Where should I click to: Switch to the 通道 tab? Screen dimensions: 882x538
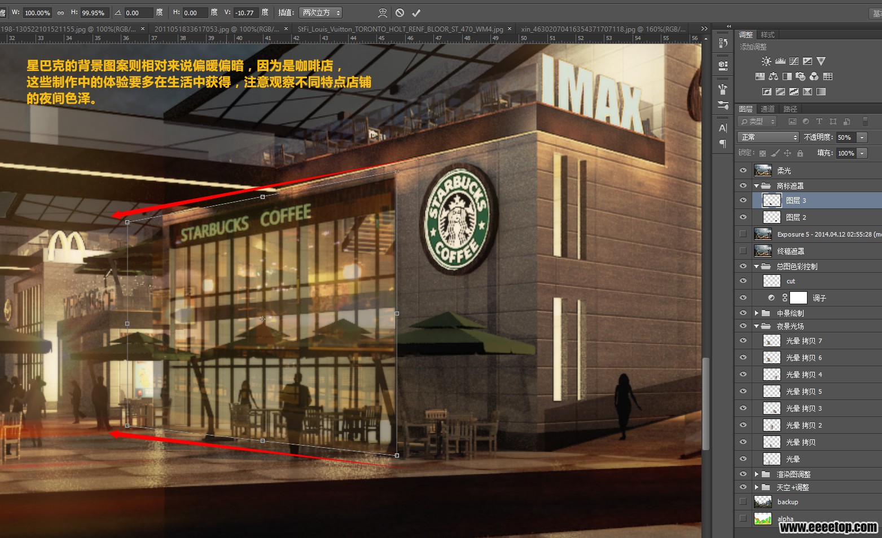767,109
